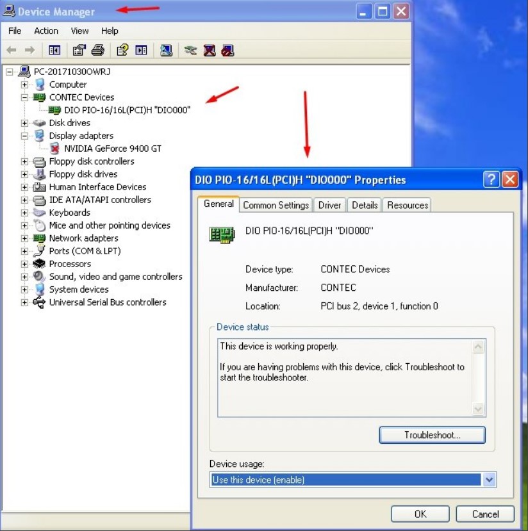Viewport: 528px width, 531px height.
Task: Select the General tab
Action: pos(219,204)
